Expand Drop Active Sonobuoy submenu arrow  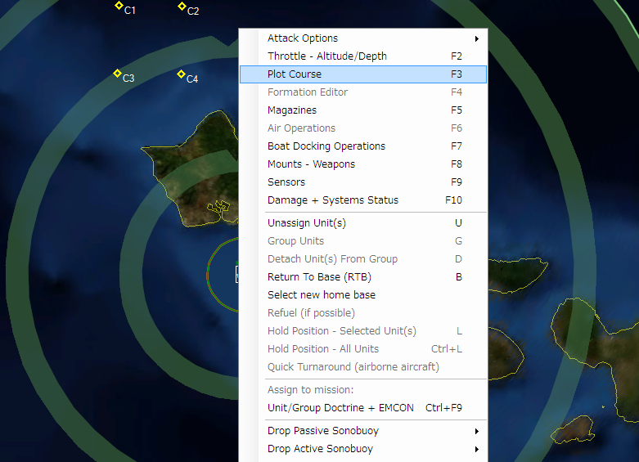[x=477, y=449]
